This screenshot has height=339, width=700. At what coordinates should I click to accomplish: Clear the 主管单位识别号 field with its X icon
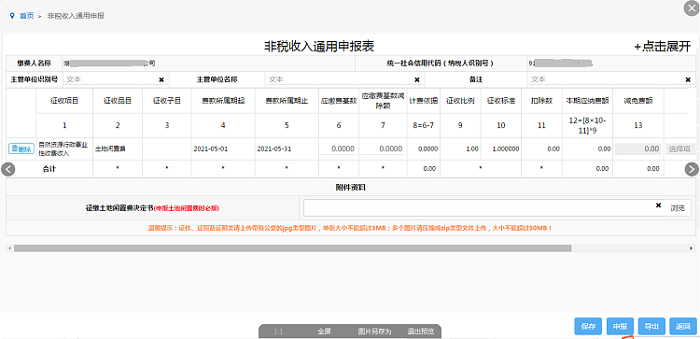tap(161, 79)
